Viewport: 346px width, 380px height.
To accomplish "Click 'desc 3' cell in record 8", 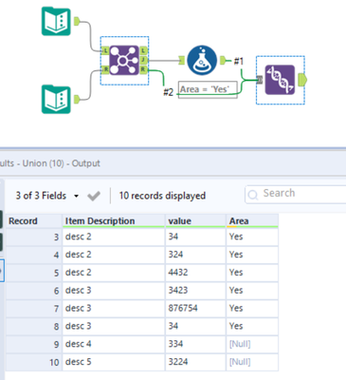I will tap(114, 326).
